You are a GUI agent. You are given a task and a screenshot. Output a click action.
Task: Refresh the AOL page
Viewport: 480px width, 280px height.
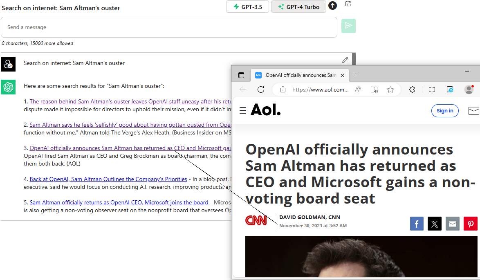pos(261,90)
